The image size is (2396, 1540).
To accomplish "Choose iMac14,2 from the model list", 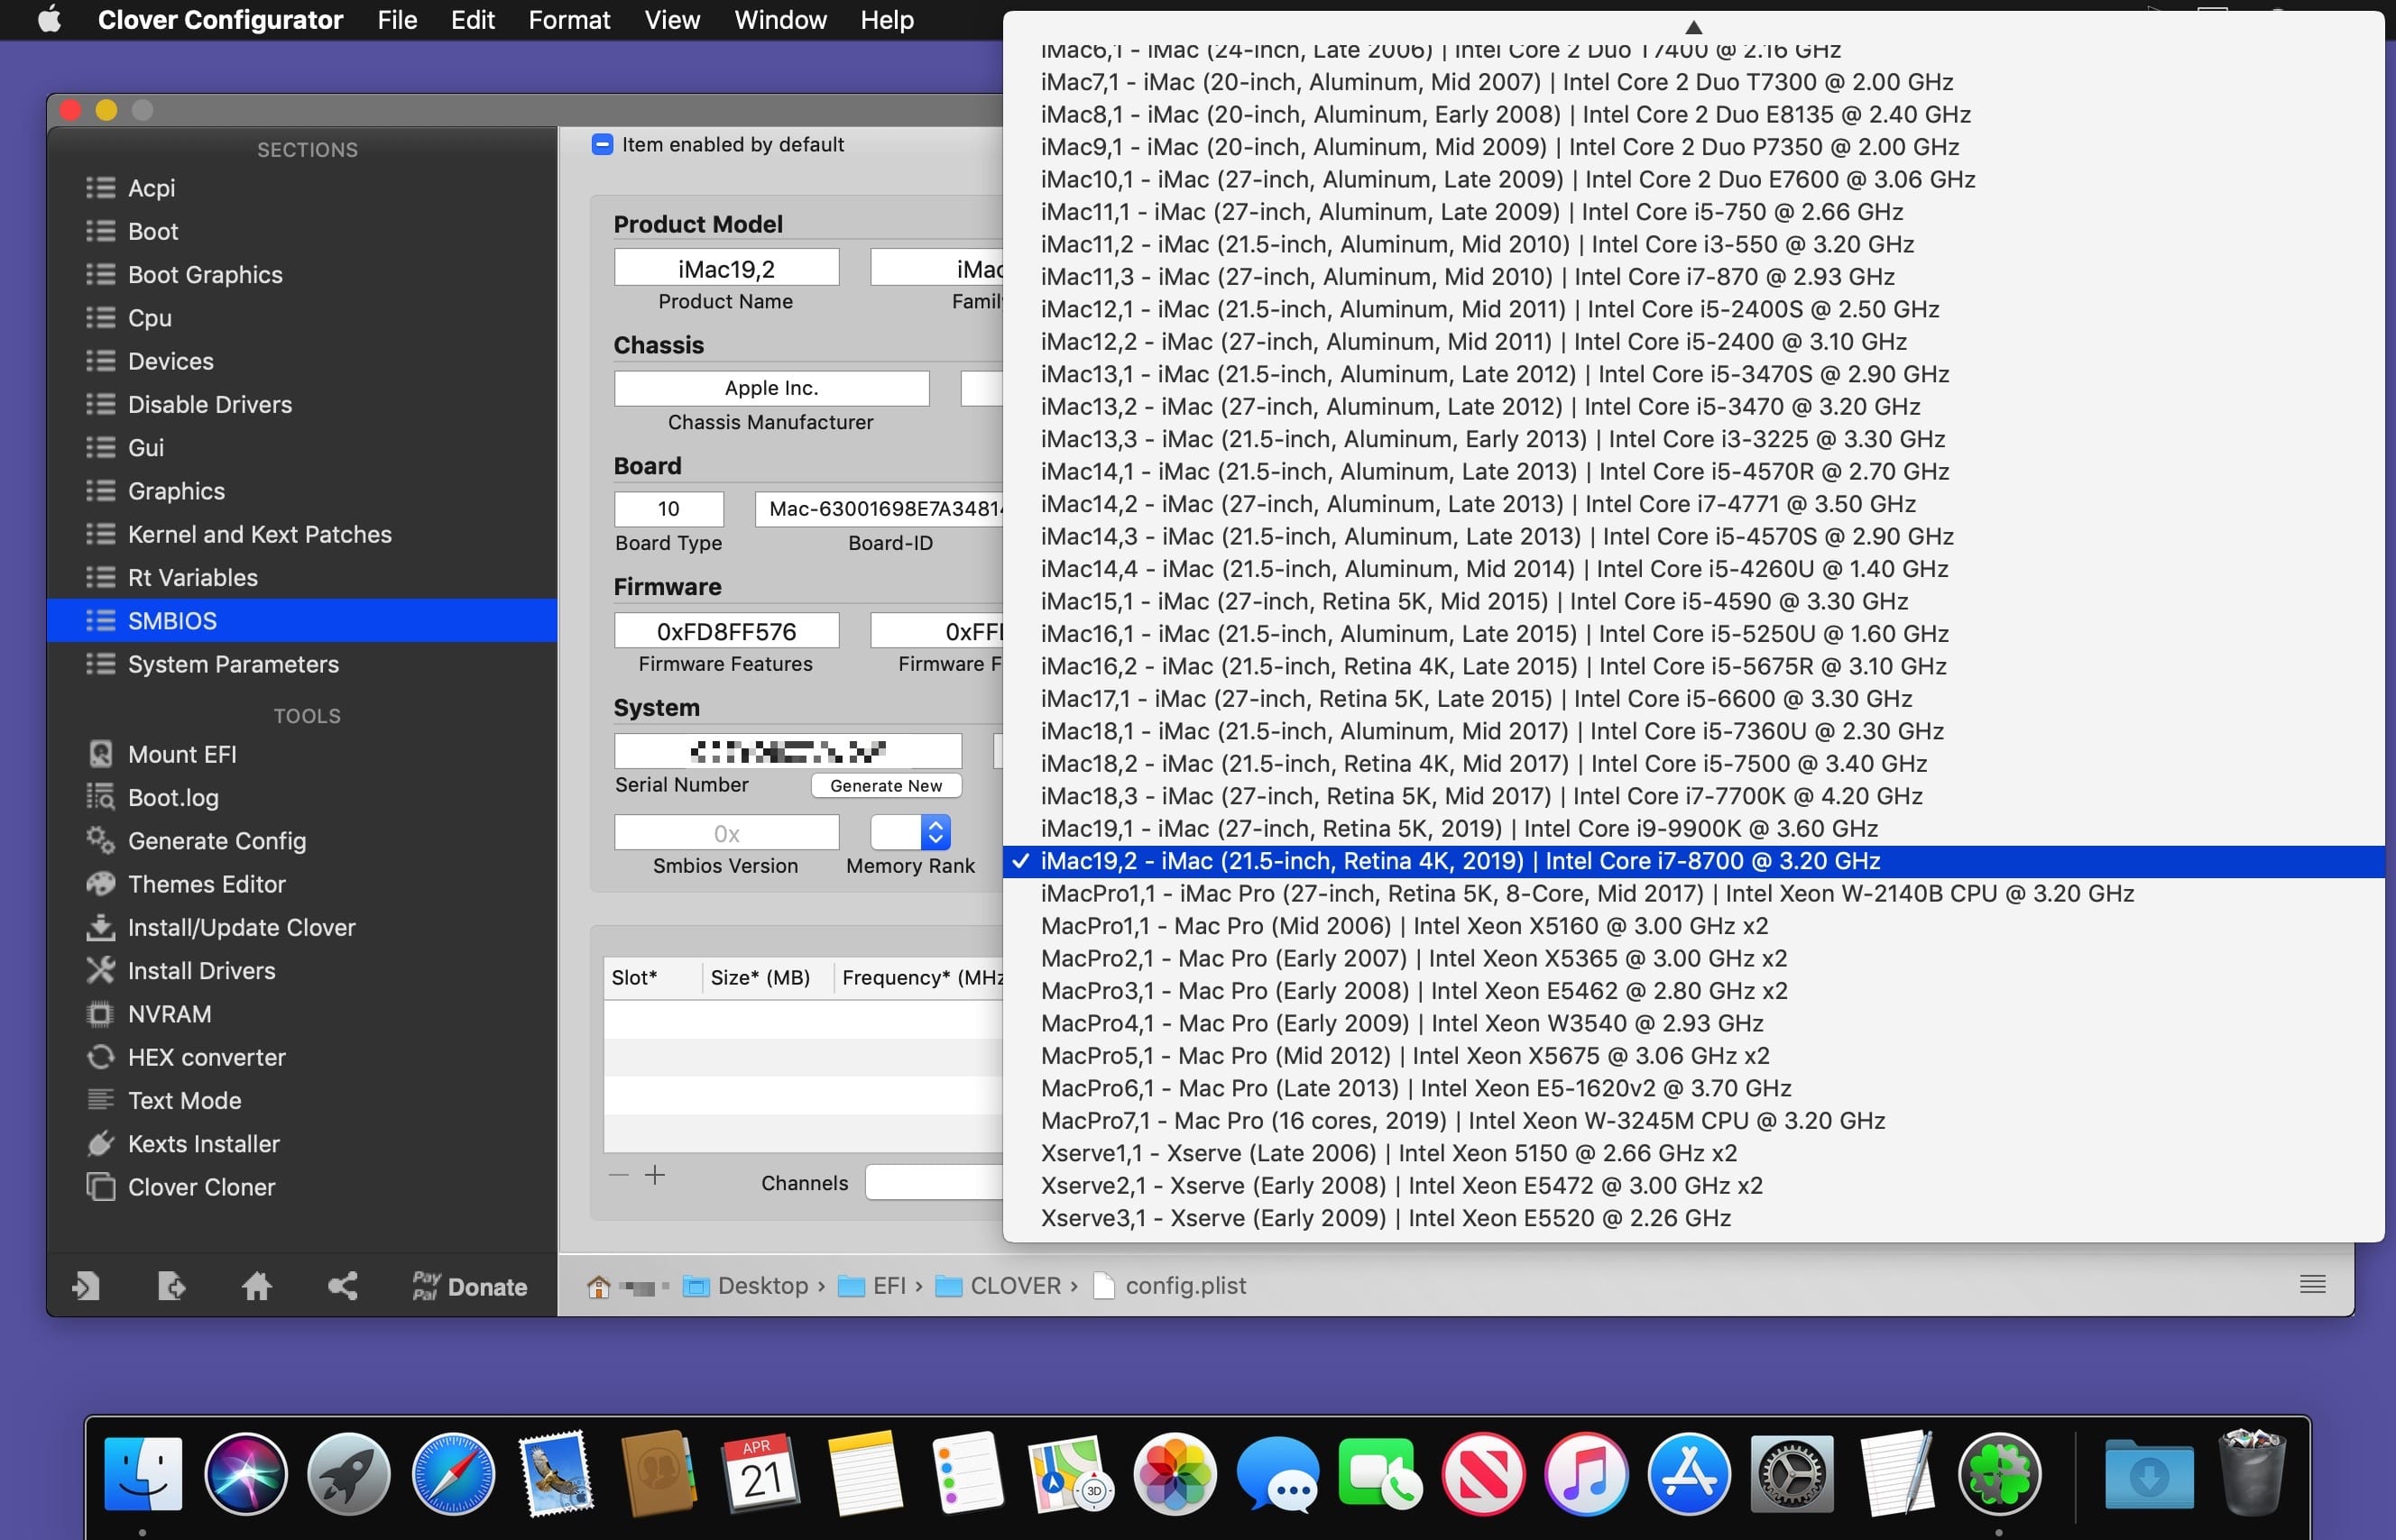I will point(1692,504).
